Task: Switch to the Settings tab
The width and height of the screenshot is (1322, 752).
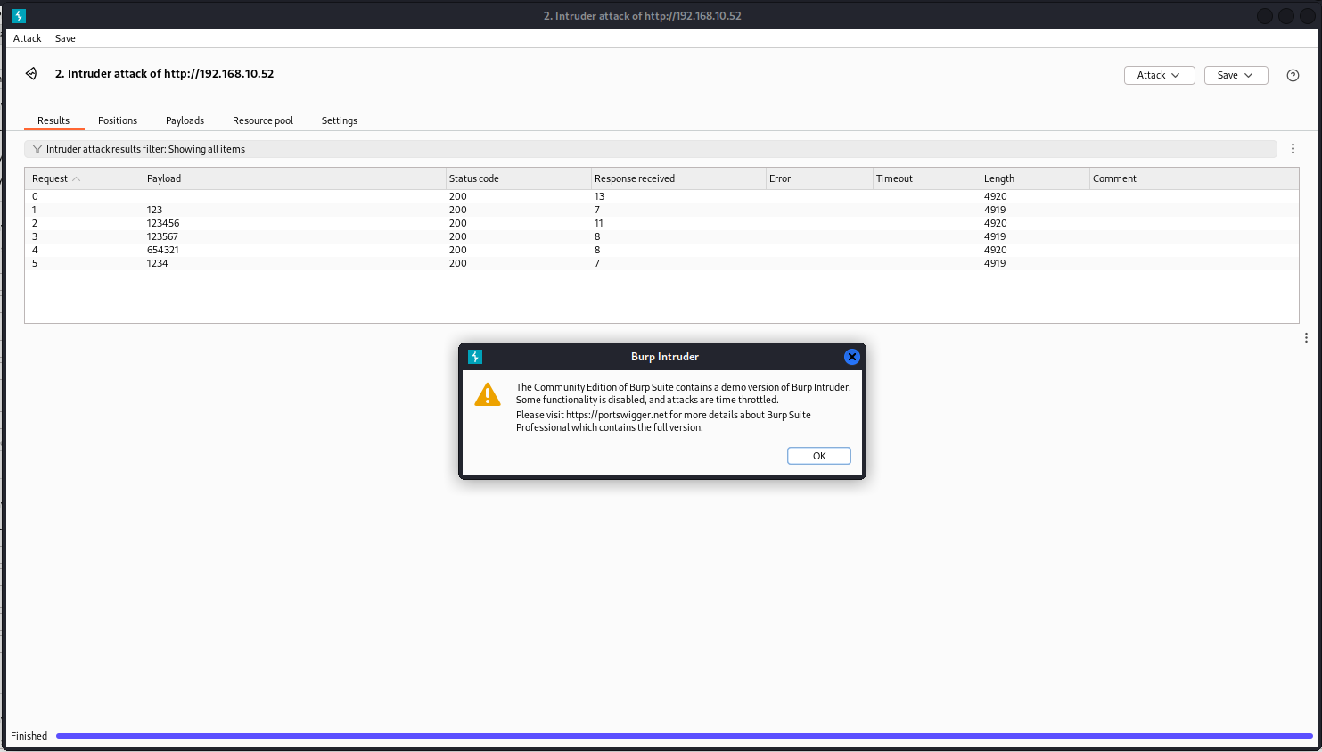Action: (340, 120)
